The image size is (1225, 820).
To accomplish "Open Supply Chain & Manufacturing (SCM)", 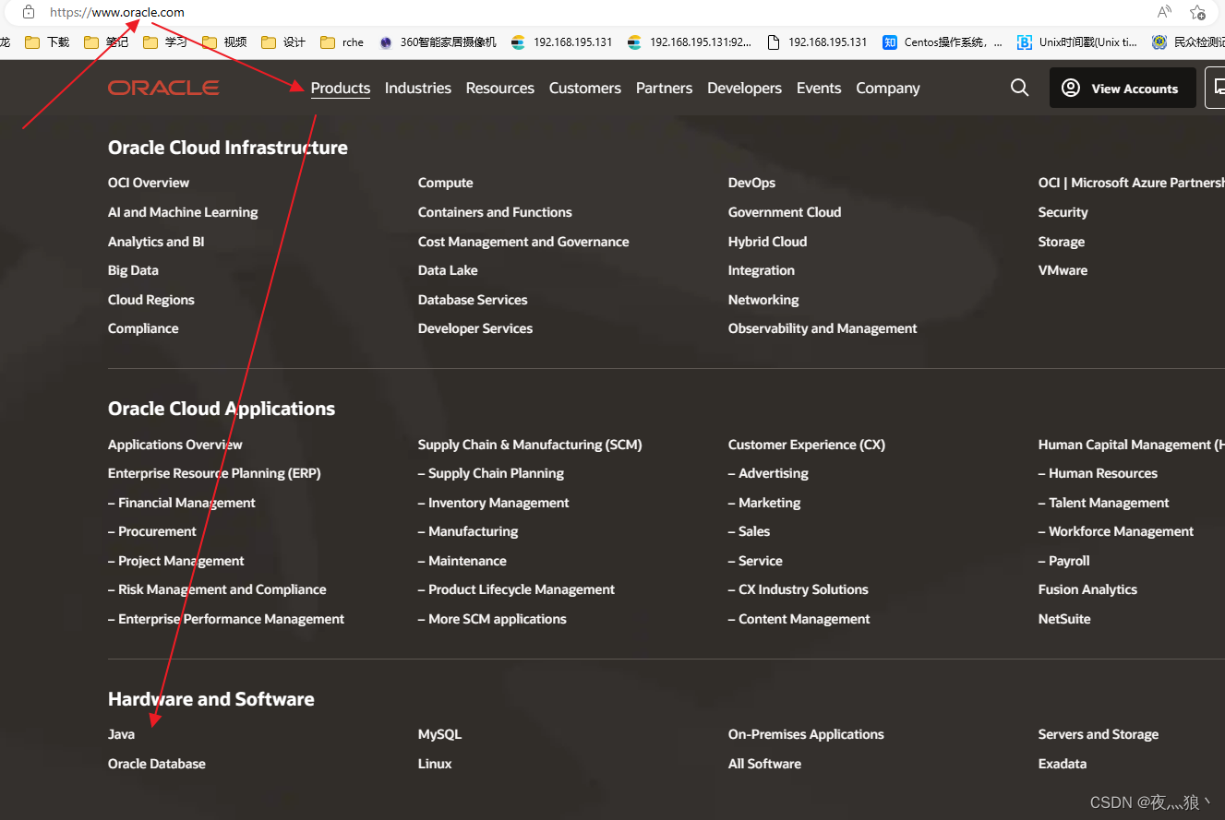I will [530, 445].
